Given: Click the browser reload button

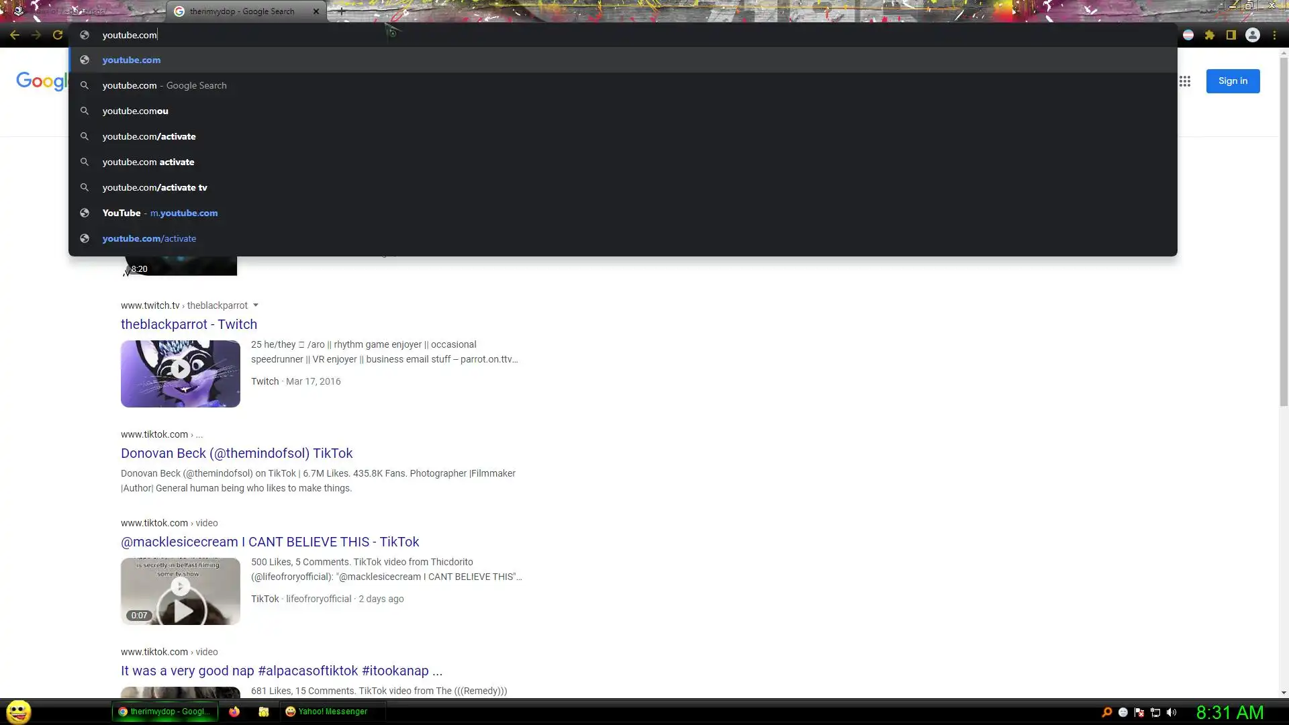Looking at the screenshot, I should 58,35.
